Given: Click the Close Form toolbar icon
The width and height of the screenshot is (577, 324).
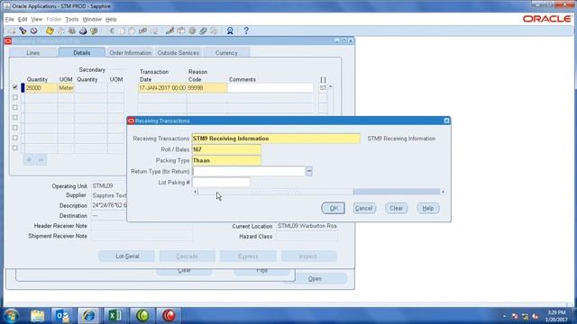Looking at the screenshot, I should point(94,31).
